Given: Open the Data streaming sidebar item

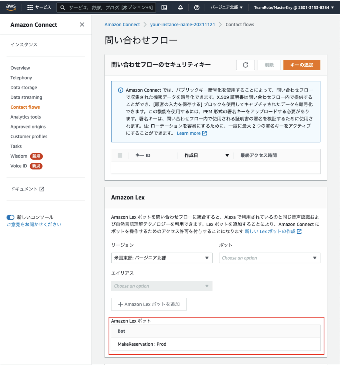Looking at the screenshot, I should tap(26, 97).
